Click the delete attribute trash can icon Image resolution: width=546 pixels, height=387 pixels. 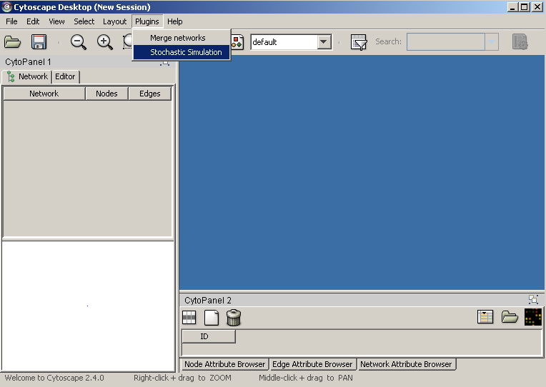pos(233,318)
